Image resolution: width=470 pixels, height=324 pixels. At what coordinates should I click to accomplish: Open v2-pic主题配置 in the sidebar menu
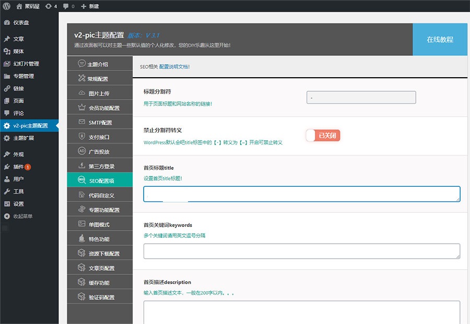[x=29, y=126]
